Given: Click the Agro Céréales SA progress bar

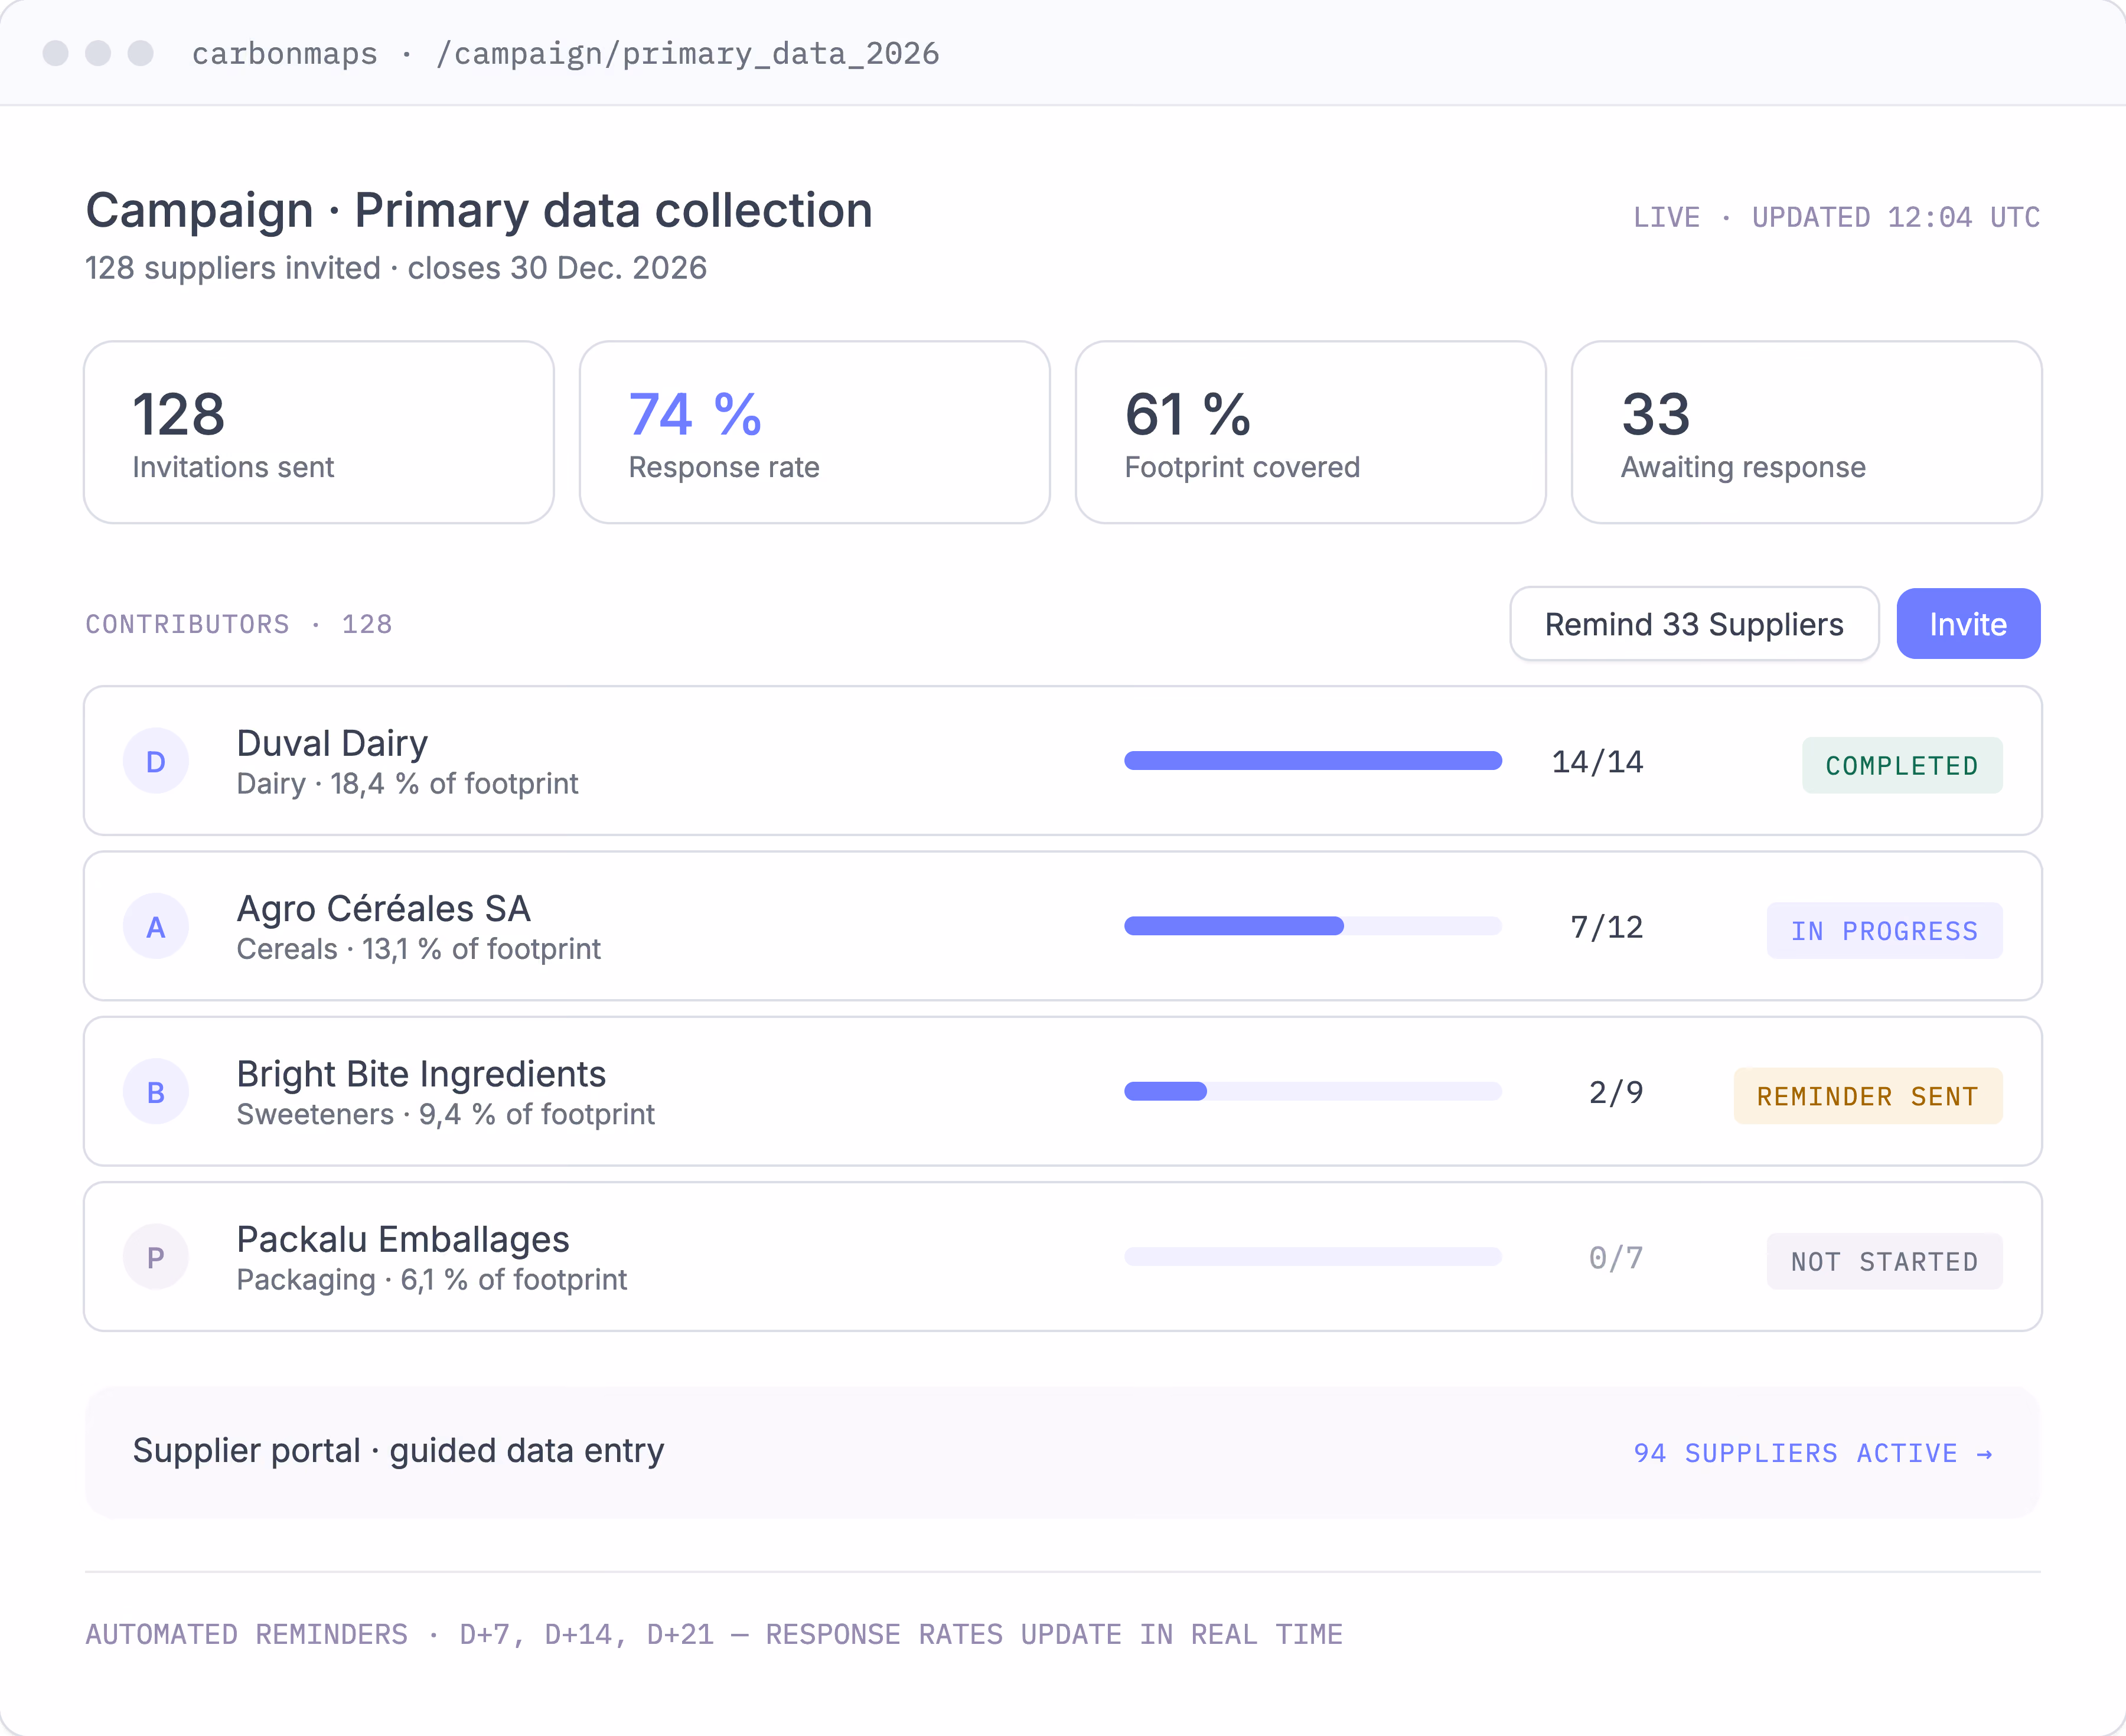Looking at the screenshot, I should [x=1313, y=926].
